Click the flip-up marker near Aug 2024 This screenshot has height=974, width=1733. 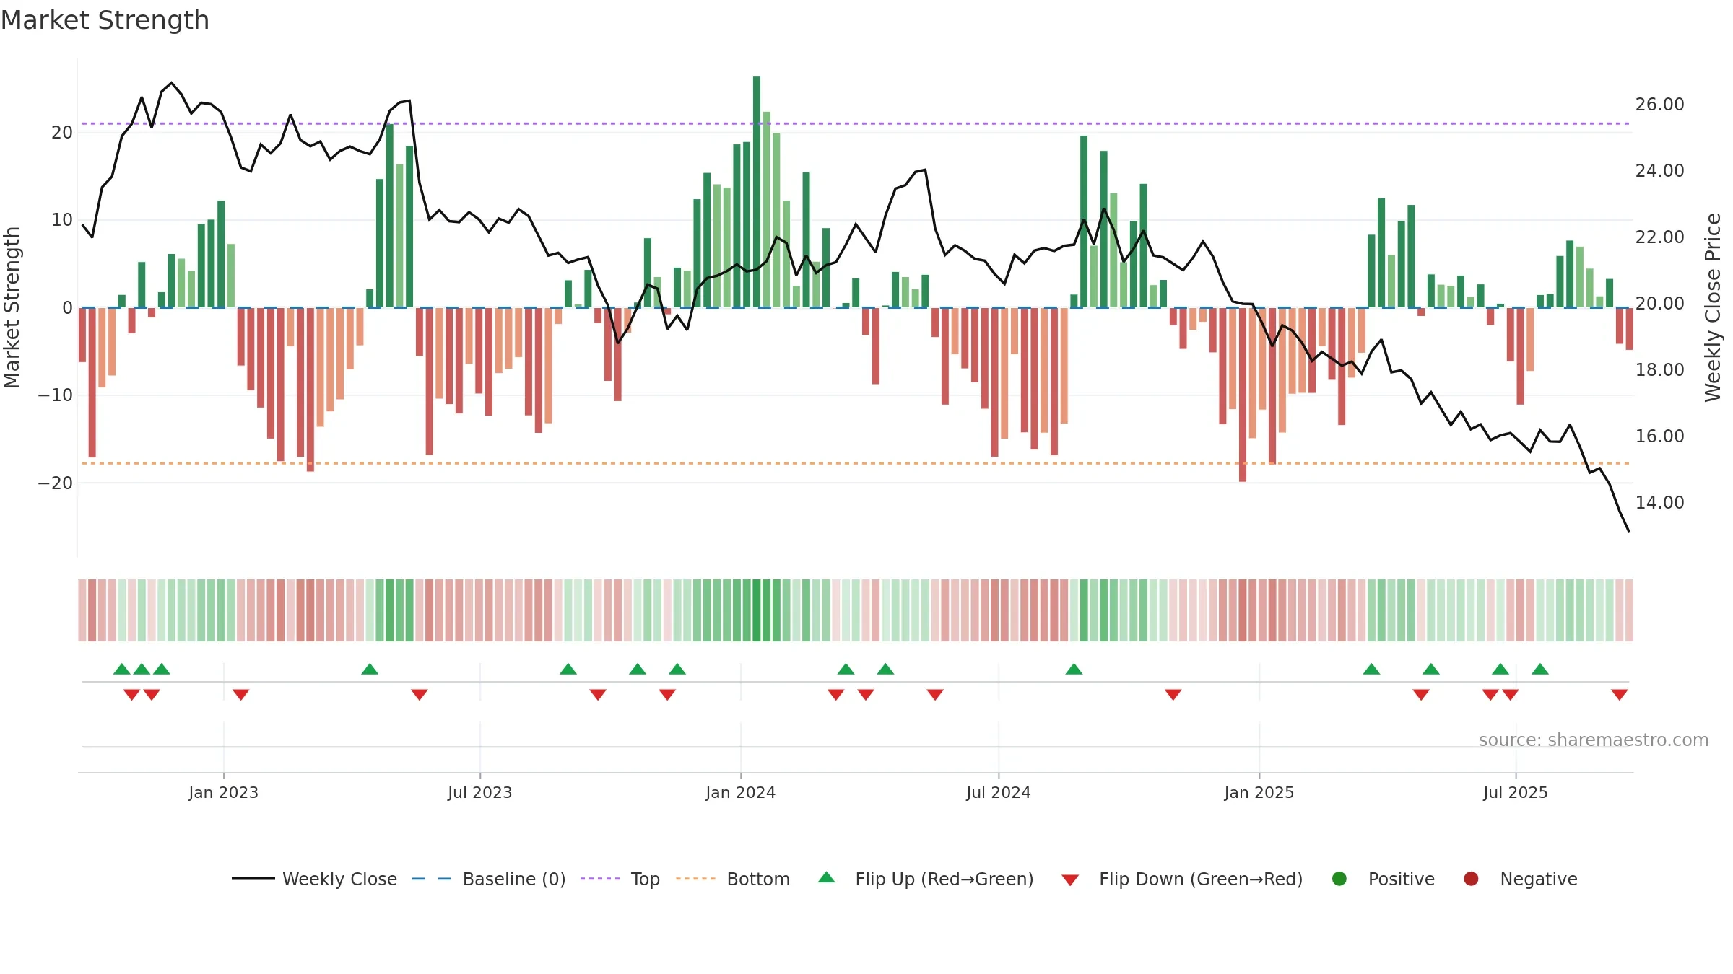[x=1074, y=669]
